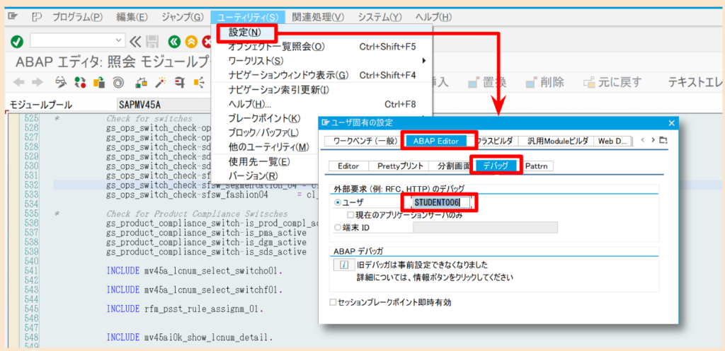This screenshot has height=351, width=725.
Task: Select the ユーザ radio button
Action: 336,203
